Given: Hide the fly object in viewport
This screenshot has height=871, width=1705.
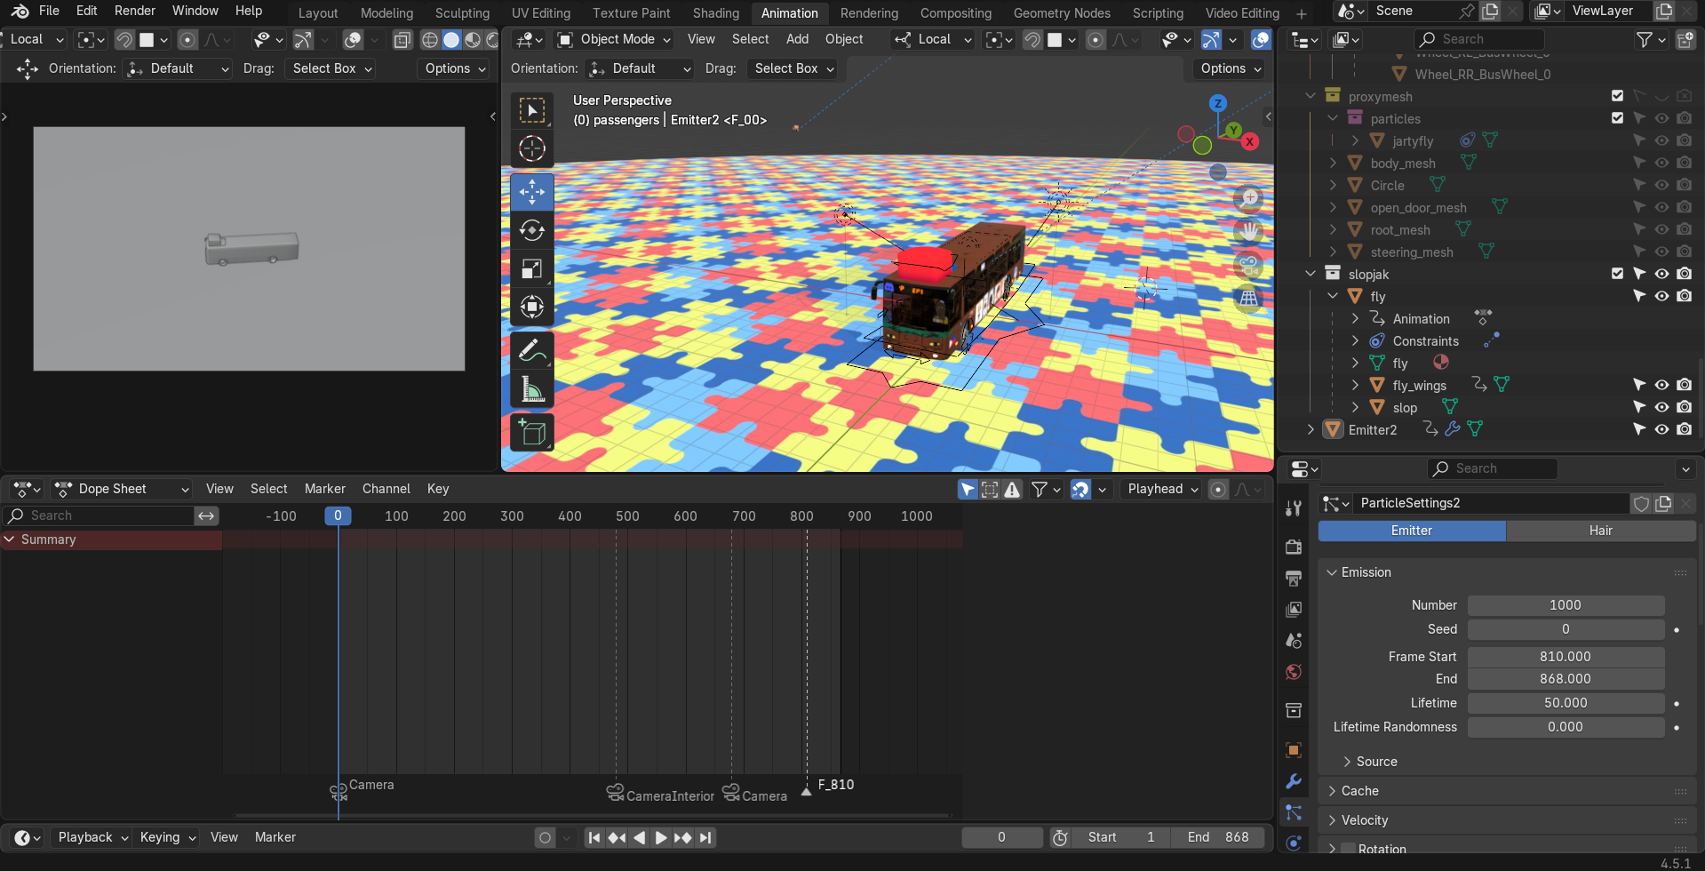Looking at the screenshot, I should click(1661, 296).
